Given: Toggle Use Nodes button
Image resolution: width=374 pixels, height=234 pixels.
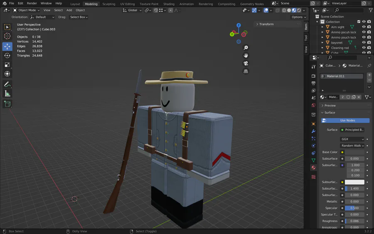Looking at the screenshot, I should click(x=345, y=121).
